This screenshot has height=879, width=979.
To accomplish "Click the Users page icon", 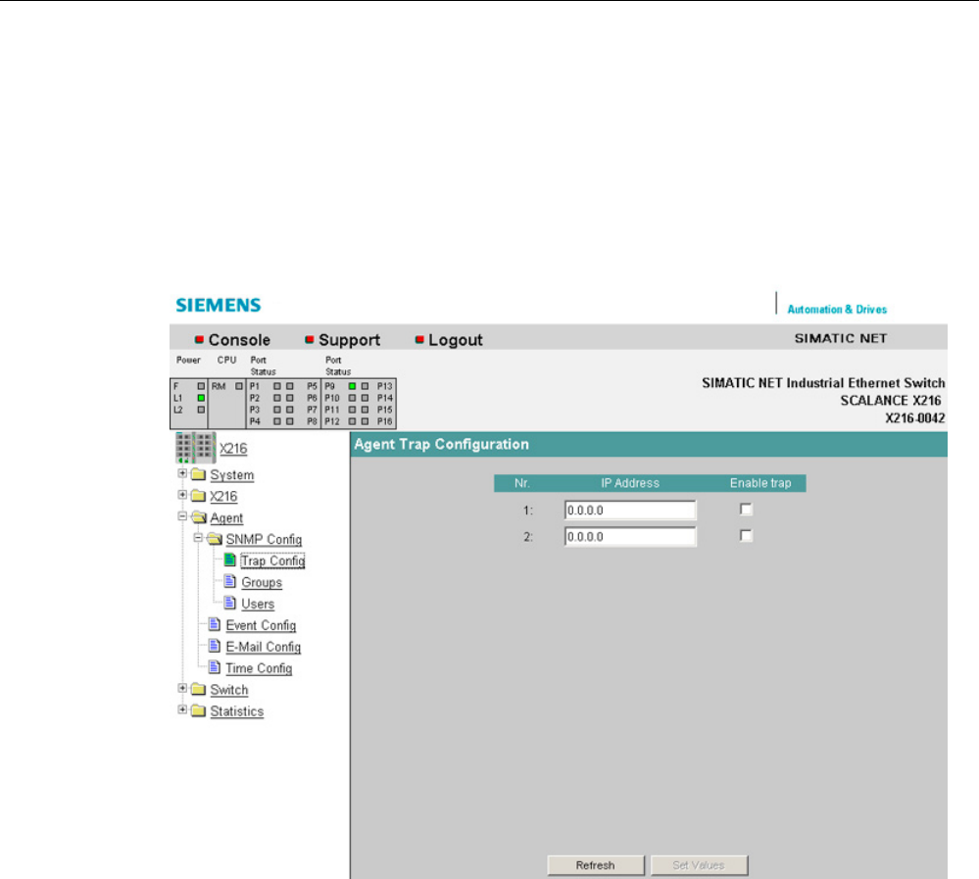I will (x=229, y=603).
